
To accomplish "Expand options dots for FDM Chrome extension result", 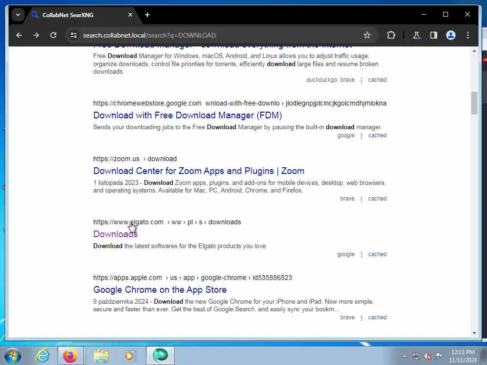I will point(361,135).
